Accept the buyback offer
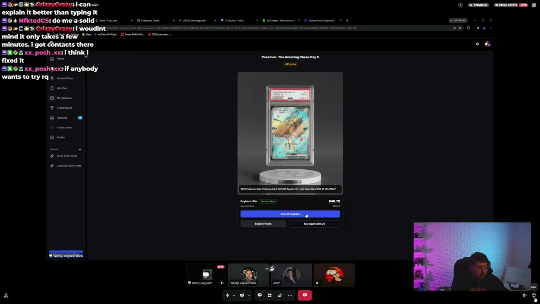Screen dimensions: 540x304 coord(290,214)
